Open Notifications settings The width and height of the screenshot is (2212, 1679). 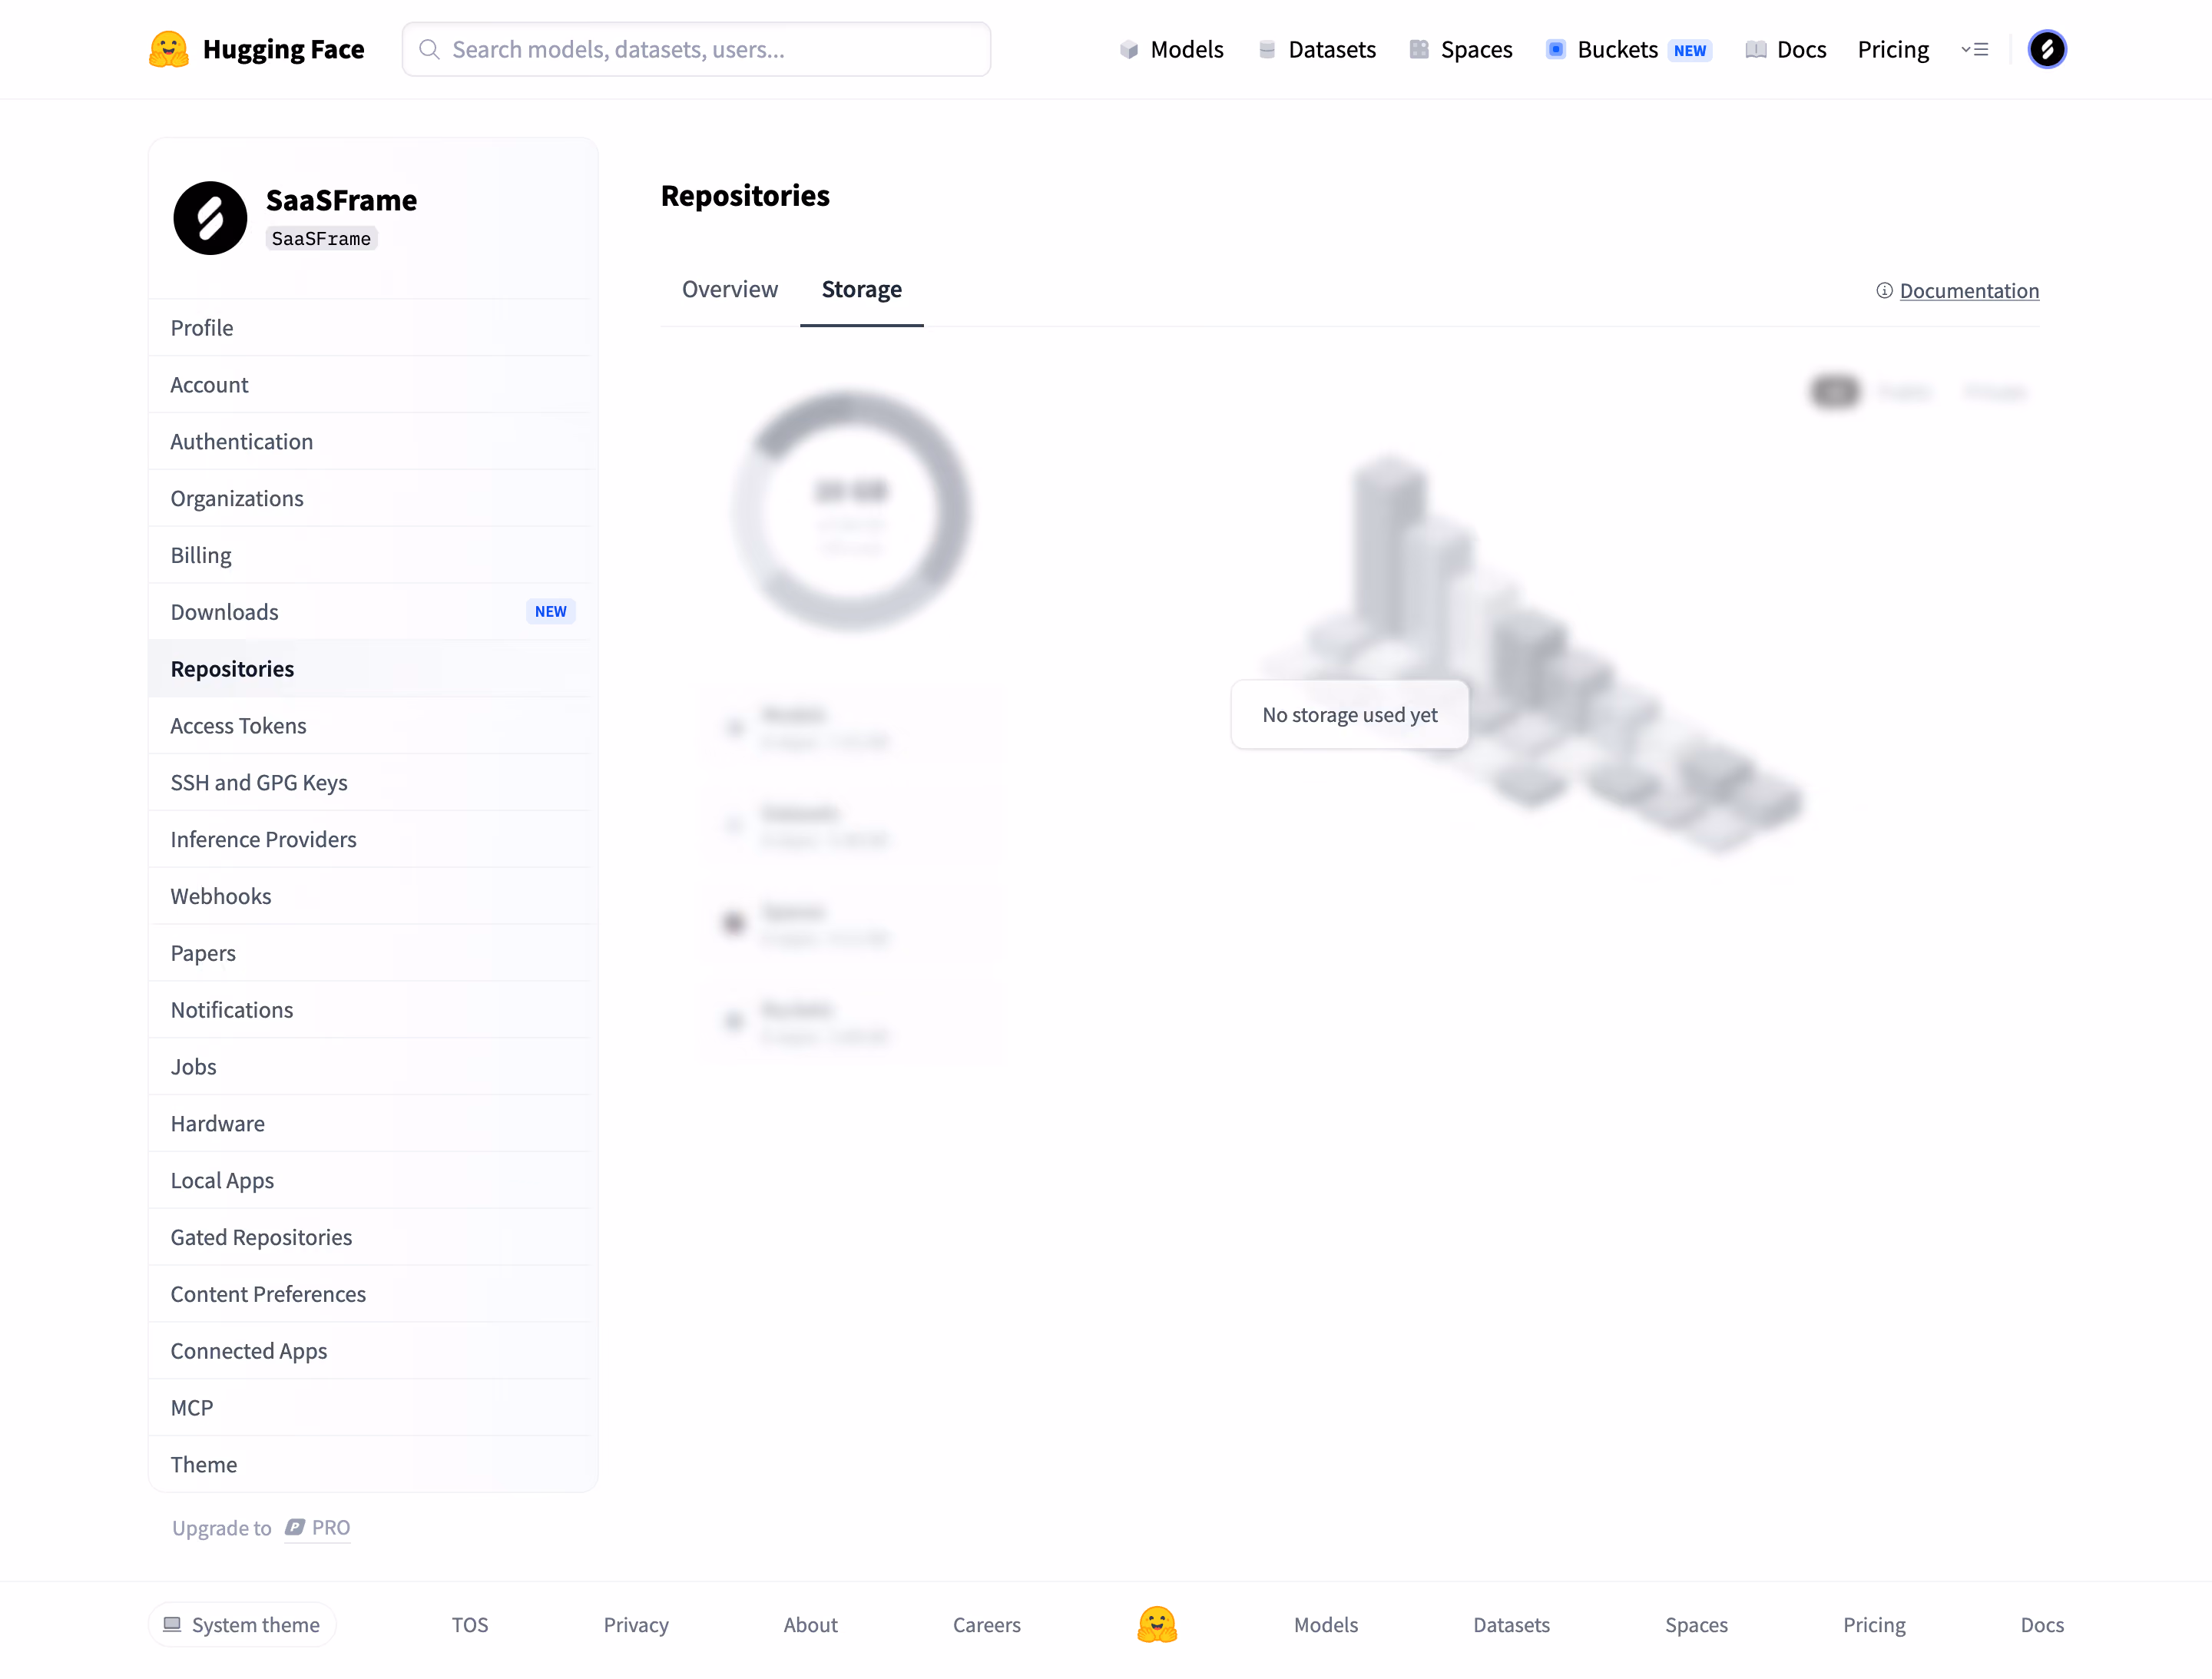coord(373,1009)
